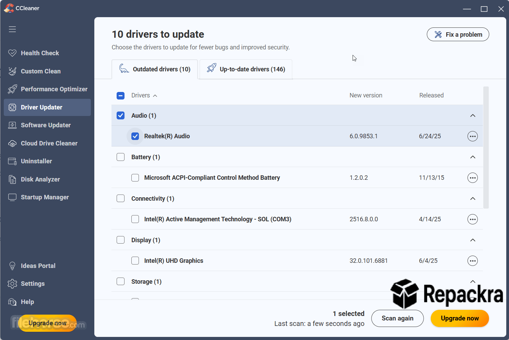Click the "10 drivers to update" heading

pyautogui.click(x=158, y=34)
